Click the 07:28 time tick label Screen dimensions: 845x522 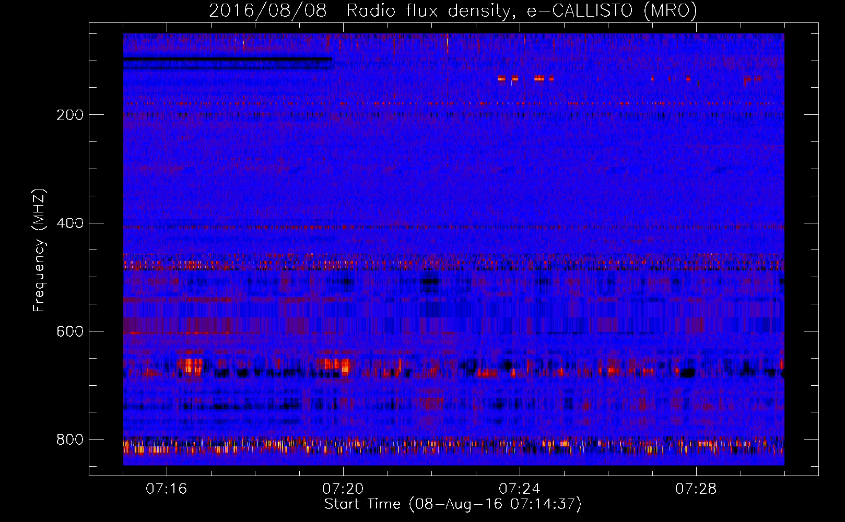(x=696, y=489)
